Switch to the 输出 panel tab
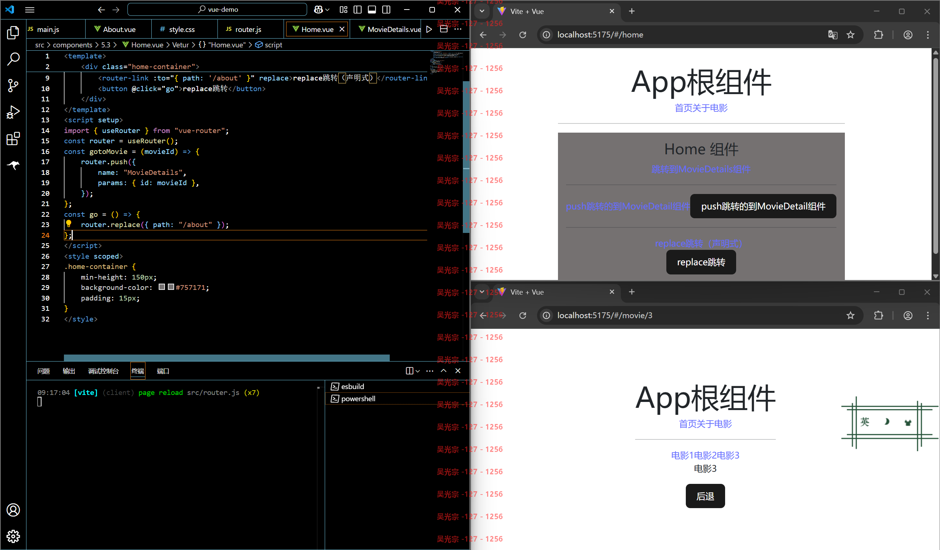The height and width of the screenshot is (550, 940). coord(69,371)
